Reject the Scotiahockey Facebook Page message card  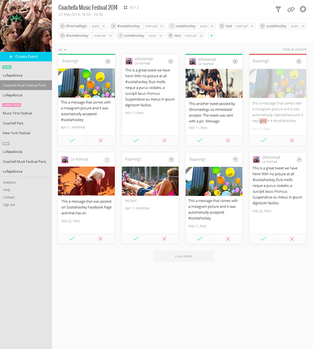[101, 239]
